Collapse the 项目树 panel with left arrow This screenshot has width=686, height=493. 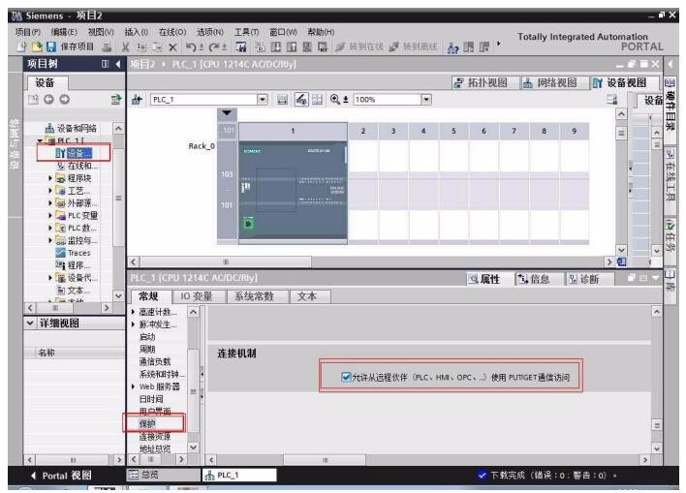point(117,64)
